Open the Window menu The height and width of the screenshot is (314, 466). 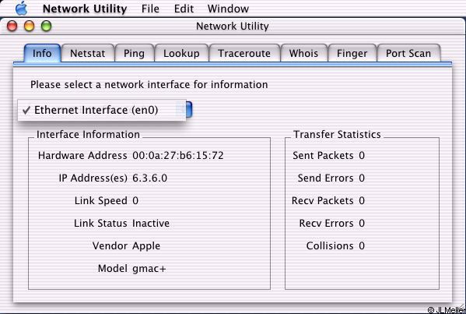tap(228, 9)
